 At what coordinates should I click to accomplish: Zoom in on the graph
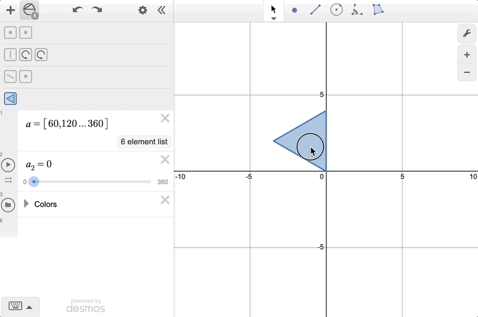point(467,55)
